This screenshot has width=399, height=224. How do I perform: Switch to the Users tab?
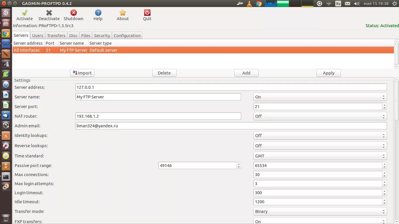pyautogui.click(x=37, y=35)
